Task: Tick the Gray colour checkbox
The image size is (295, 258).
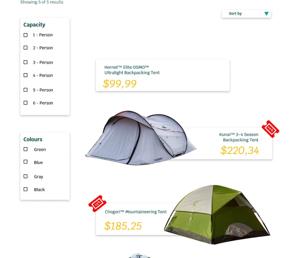Action: tap(26, 176)
